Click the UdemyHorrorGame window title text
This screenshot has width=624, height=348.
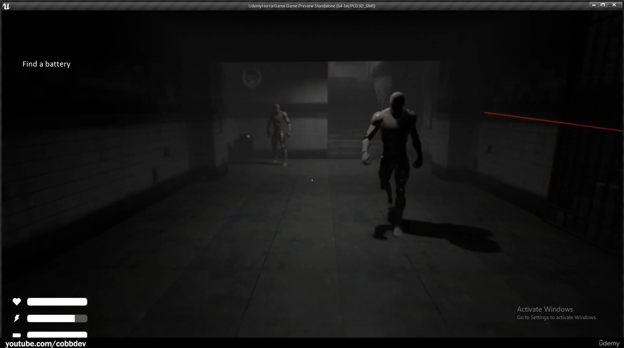click(x=312, y=6)
